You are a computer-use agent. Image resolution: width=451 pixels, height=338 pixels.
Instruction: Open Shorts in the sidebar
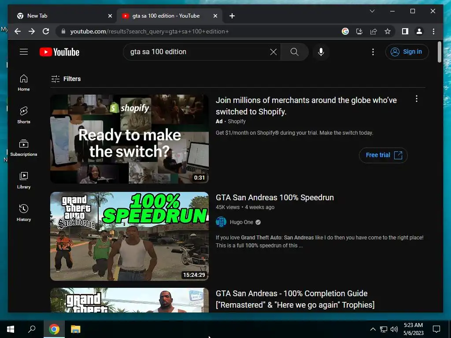[24, 115]
